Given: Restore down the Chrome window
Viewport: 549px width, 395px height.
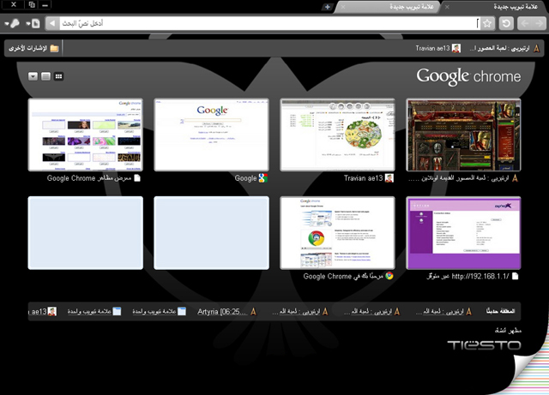Looking at the screenshot, I should point(32,5).
